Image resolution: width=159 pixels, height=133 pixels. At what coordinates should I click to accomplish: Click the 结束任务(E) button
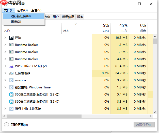coord(144,125)
